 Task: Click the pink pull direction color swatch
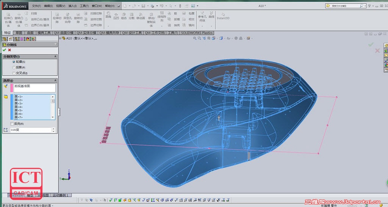pyautogui.click(x=12, y=88)
